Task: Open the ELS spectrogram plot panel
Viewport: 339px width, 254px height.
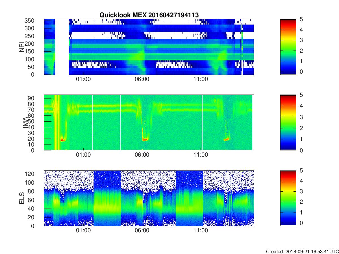Action: coord(149,198)
